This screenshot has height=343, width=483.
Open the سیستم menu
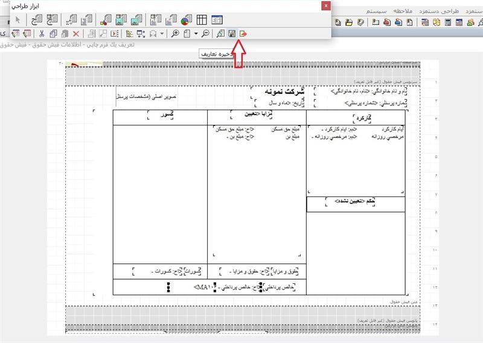377,11
